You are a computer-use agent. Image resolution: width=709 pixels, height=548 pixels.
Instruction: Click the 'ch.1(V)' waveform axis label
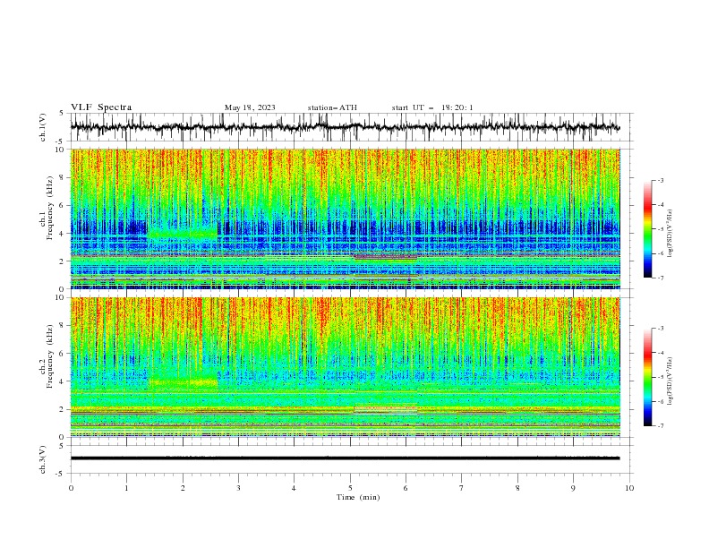click(43, 127)
